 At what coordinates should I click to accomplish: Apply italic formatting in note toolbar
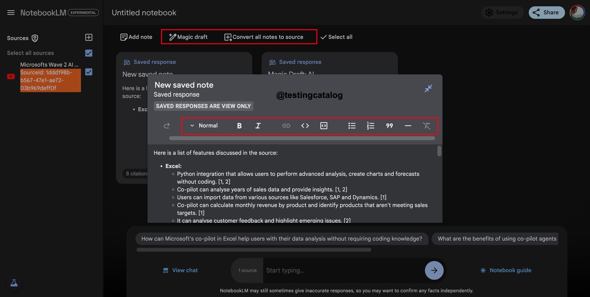click(x=258, y=126)
